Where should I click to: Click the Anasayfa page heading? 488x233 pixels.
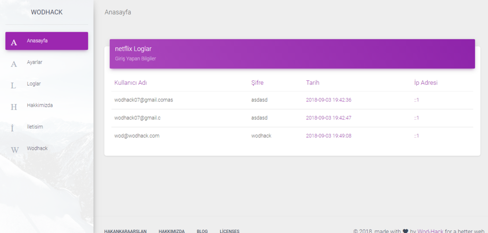[118, 12]
